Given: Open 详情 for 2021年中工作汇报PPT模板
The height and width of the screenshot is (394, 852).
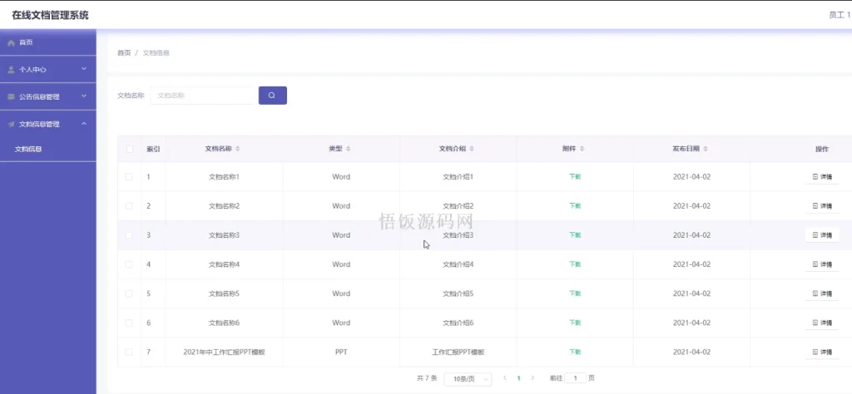Looking at the screenshot, I should point(822,352).
